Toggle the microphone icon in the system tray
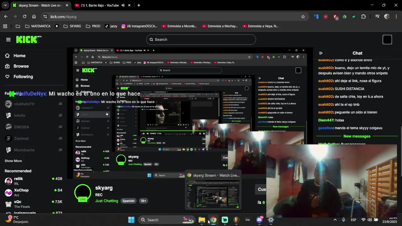Image resolution: width=402 pixels, height=226 pixels. (x=343, y=220)
